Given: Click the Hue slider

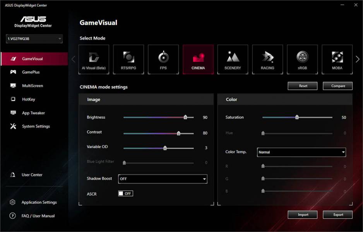Looking at the screenshot, I should click(298, 133).
